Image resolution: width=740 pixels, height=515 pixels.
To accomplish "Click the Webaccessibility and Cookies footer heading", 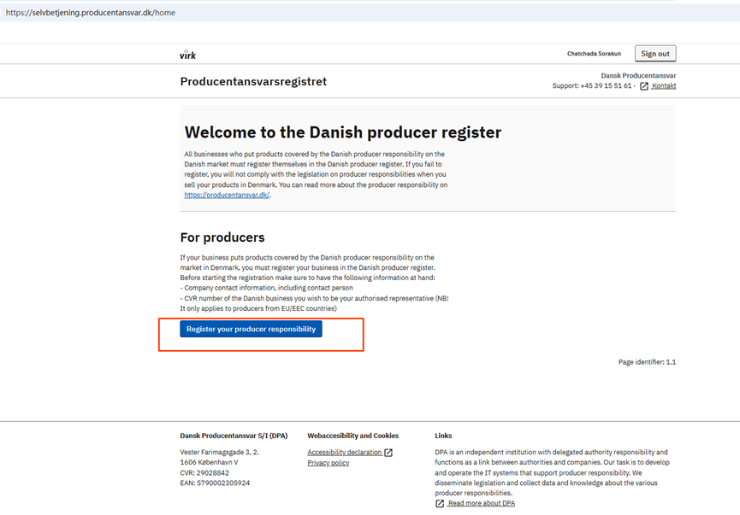I will click(x=352, y=436).
